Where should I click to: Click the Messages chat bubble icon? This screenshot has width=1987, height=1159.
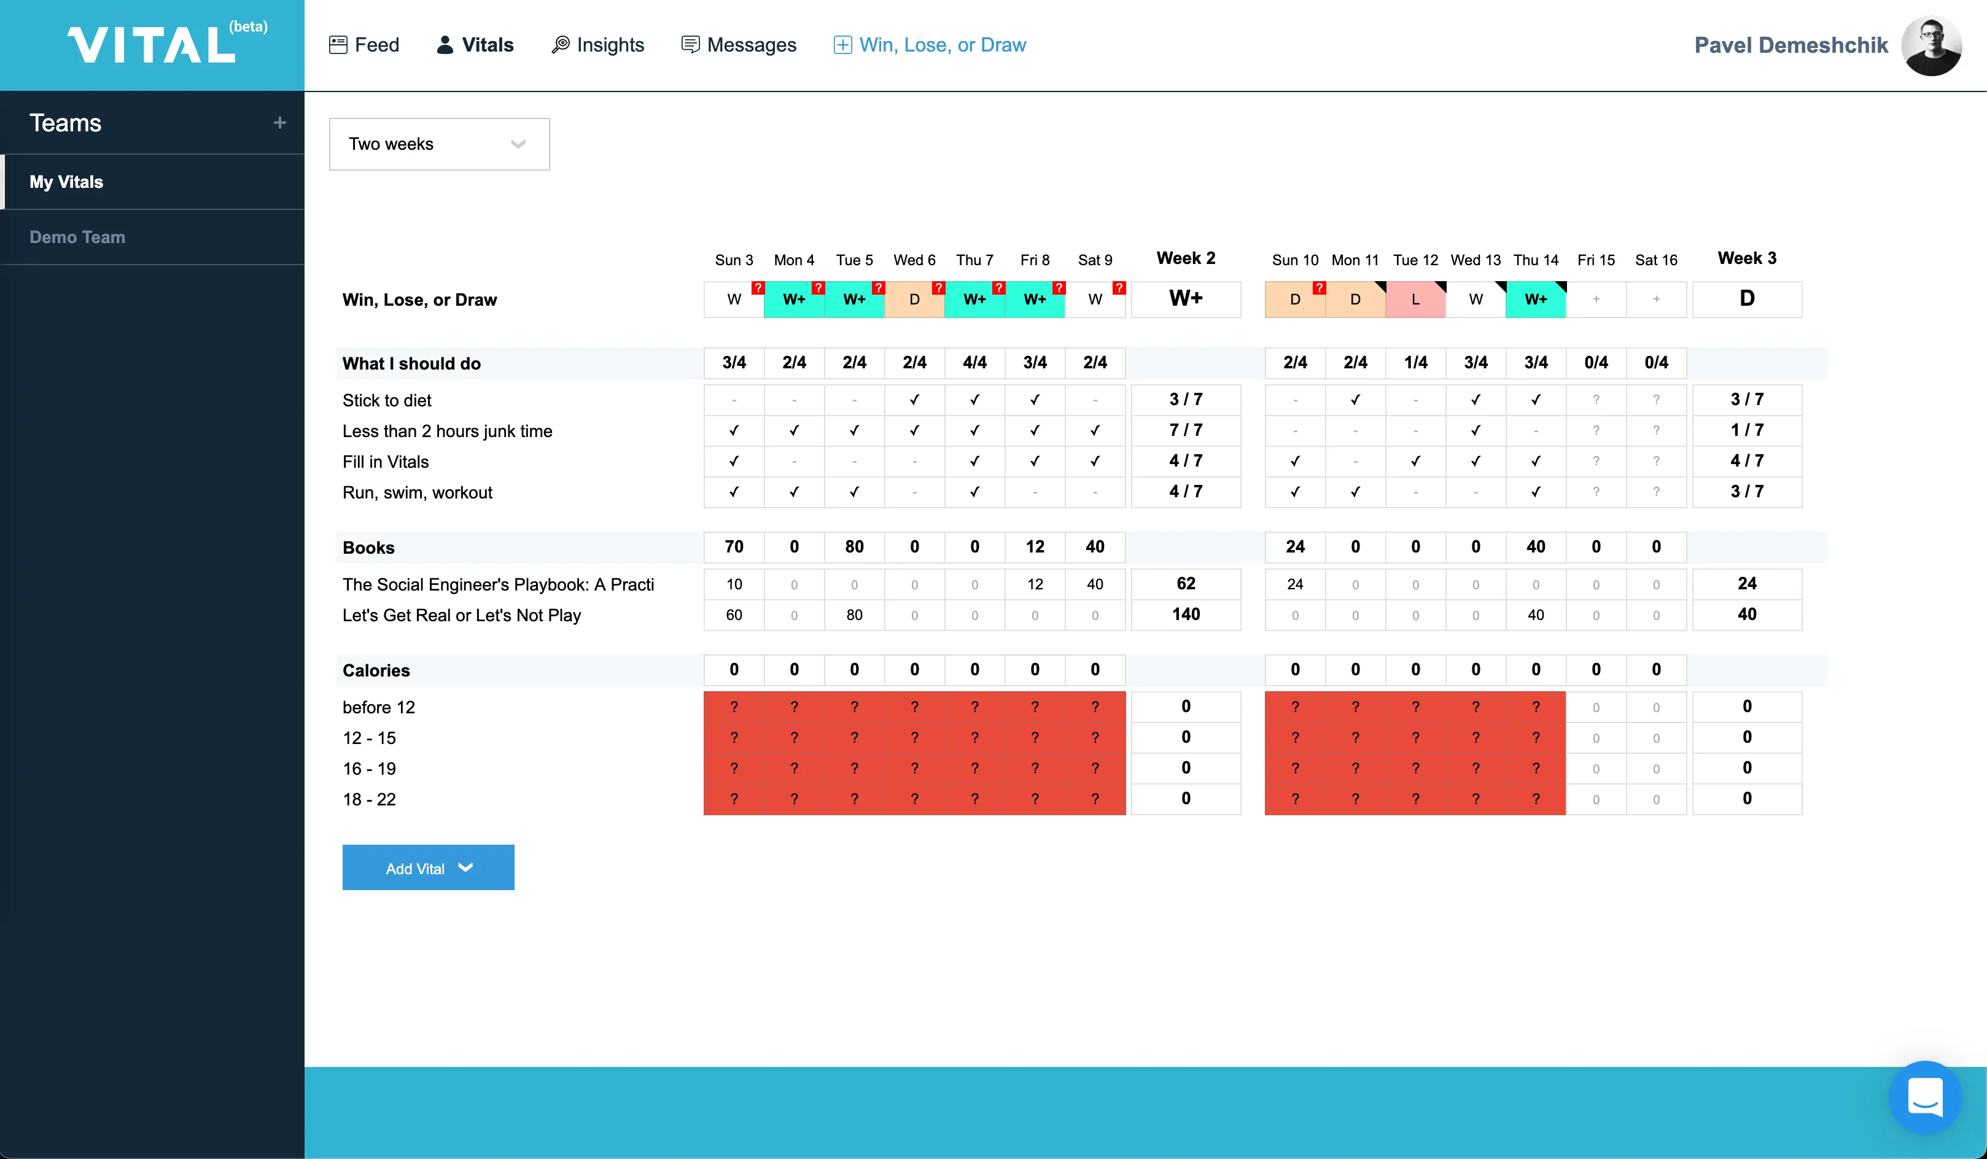690,45
